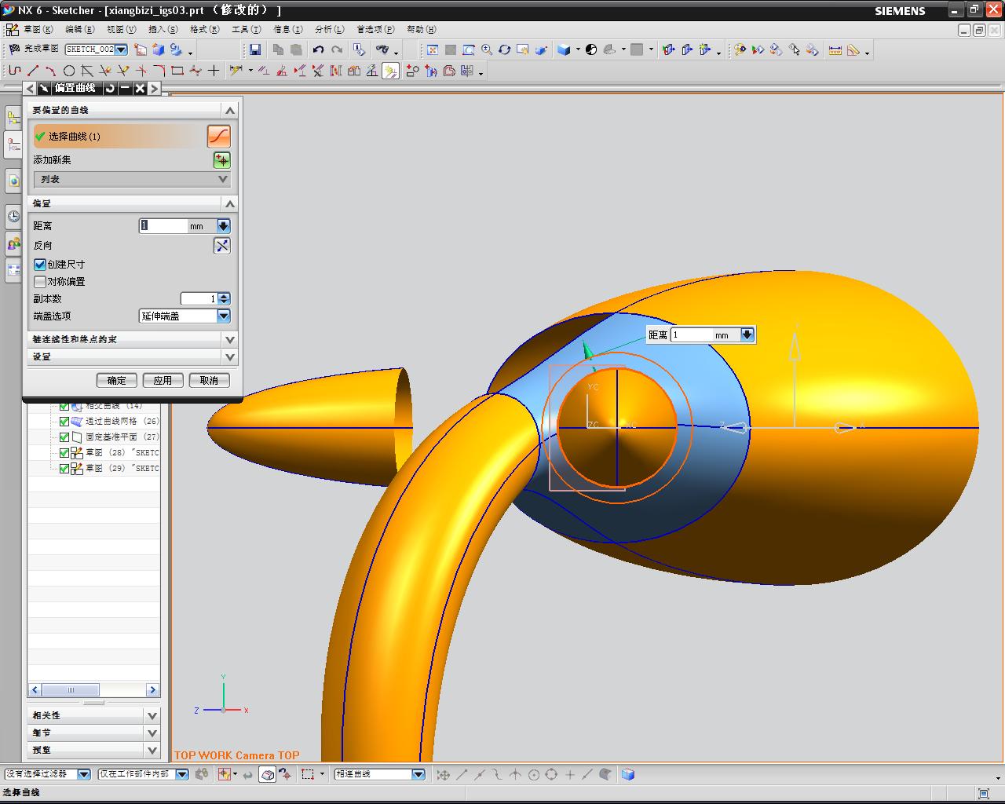Click the on-canvas 距离 distance input box
This screenshot has height=804, width=1005.
click(692, 335)
